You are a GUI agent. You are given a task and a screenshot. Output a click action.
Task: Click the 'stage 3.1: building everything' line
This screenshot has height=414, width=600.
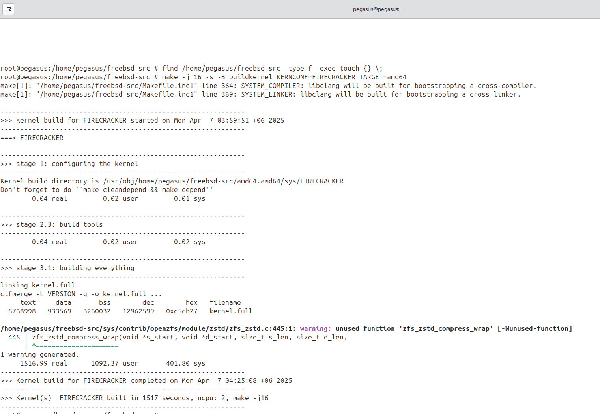pos(75,268)
